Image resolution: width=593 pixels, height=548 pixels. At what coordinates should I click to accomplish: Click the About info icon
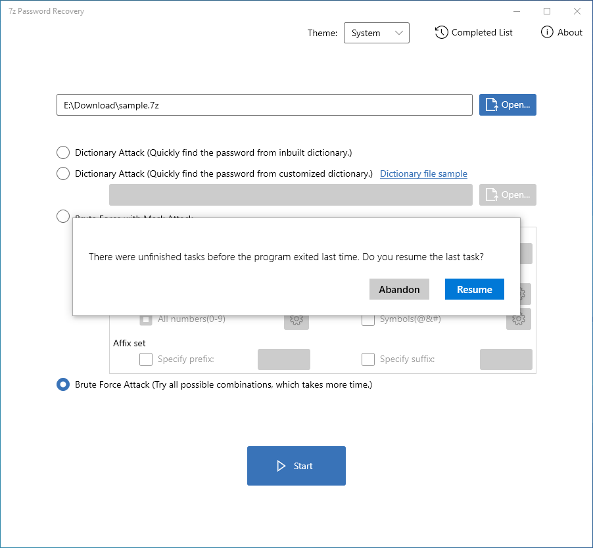[x=547, y=32]
